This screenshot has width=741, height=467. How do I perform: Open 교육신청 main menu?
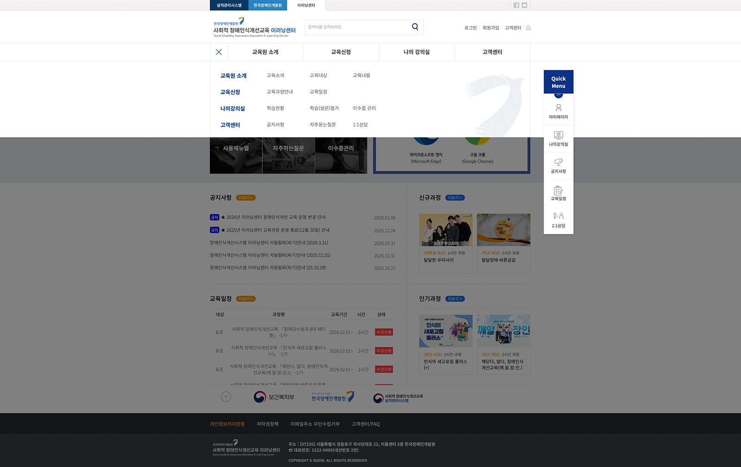point(341,52)
